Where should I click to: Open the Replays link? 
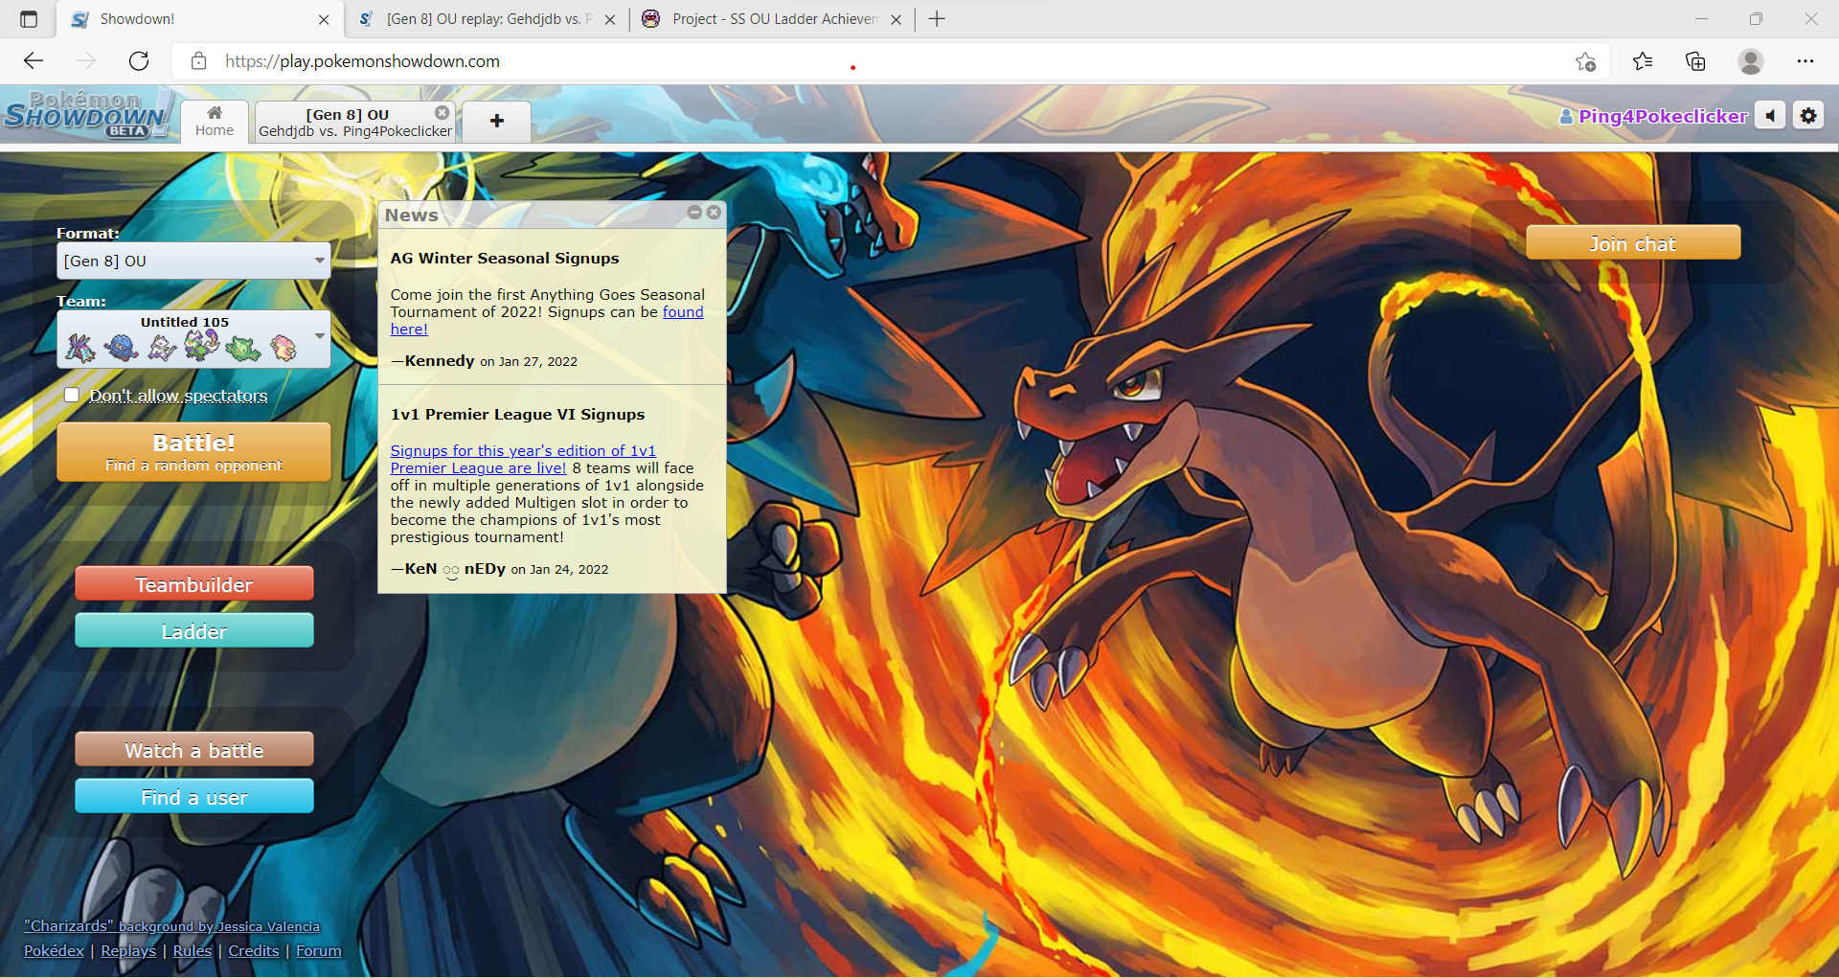128,951
